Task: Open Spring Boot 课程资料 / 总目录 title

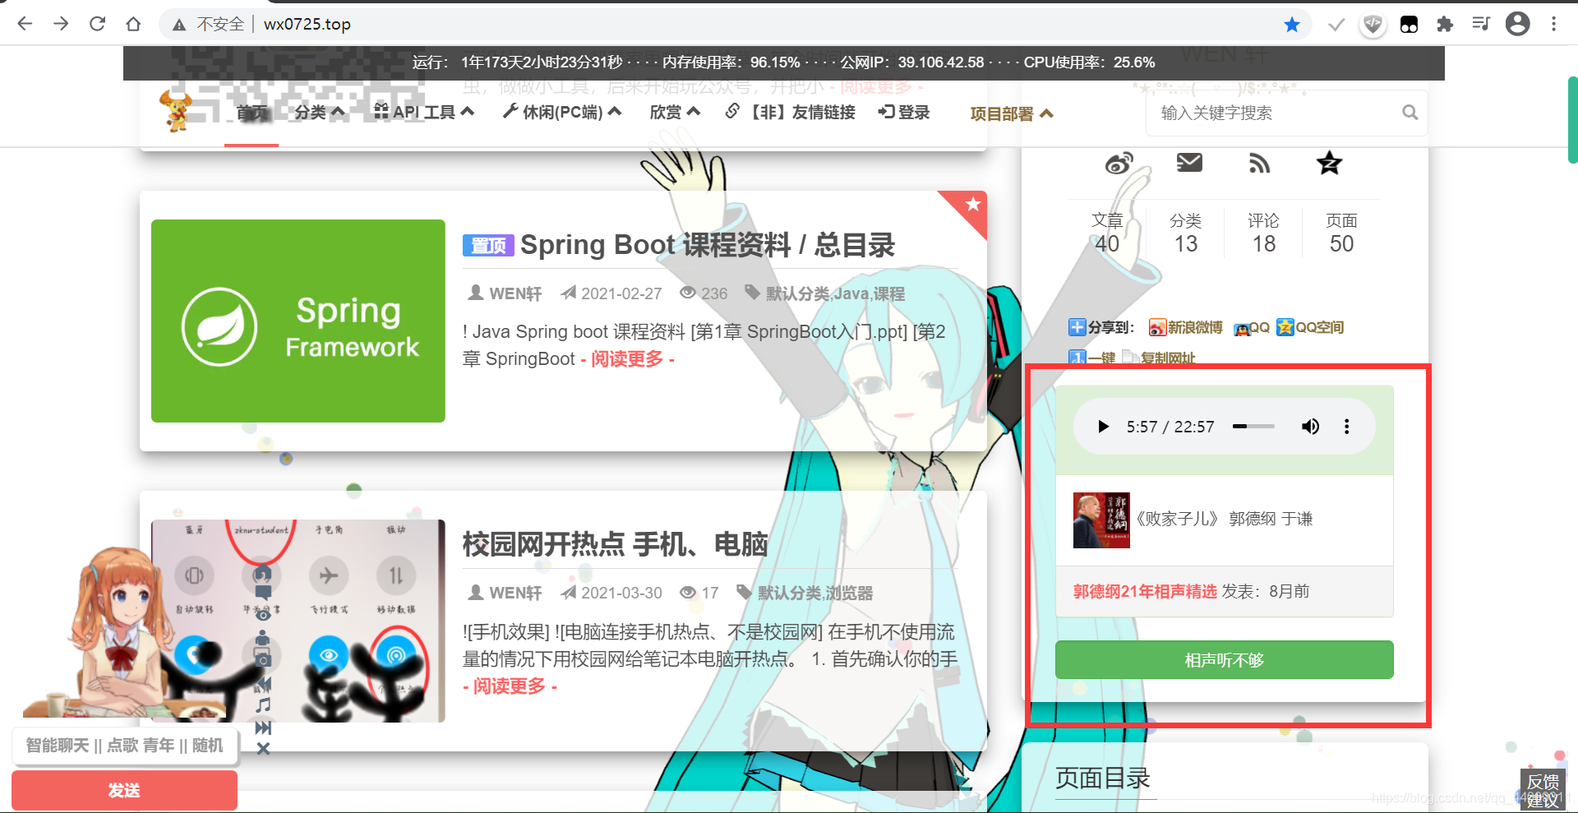Action: click(707, 245)
